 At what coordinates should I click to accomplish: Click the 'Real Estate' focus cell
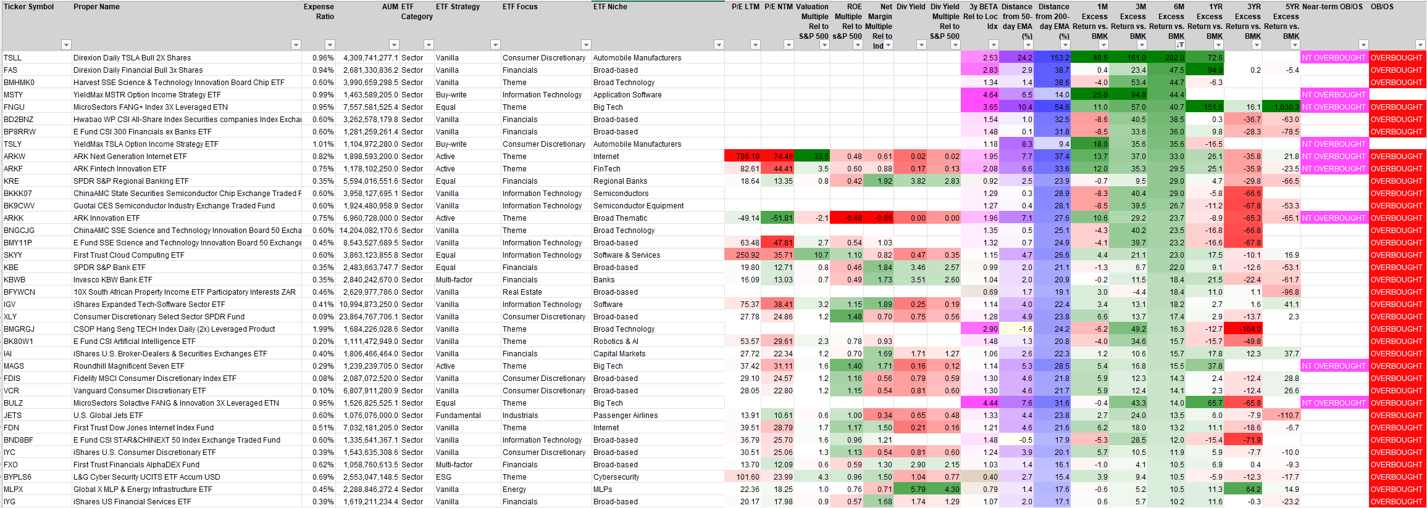[546, 292]
